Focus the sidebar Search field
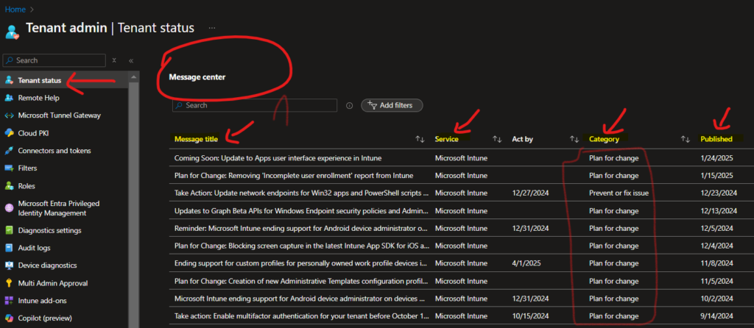754x328 pixels. pos(54,60)
